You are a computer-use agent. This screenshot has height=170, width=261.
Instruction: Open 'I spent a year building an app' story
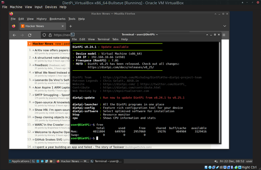80,147
